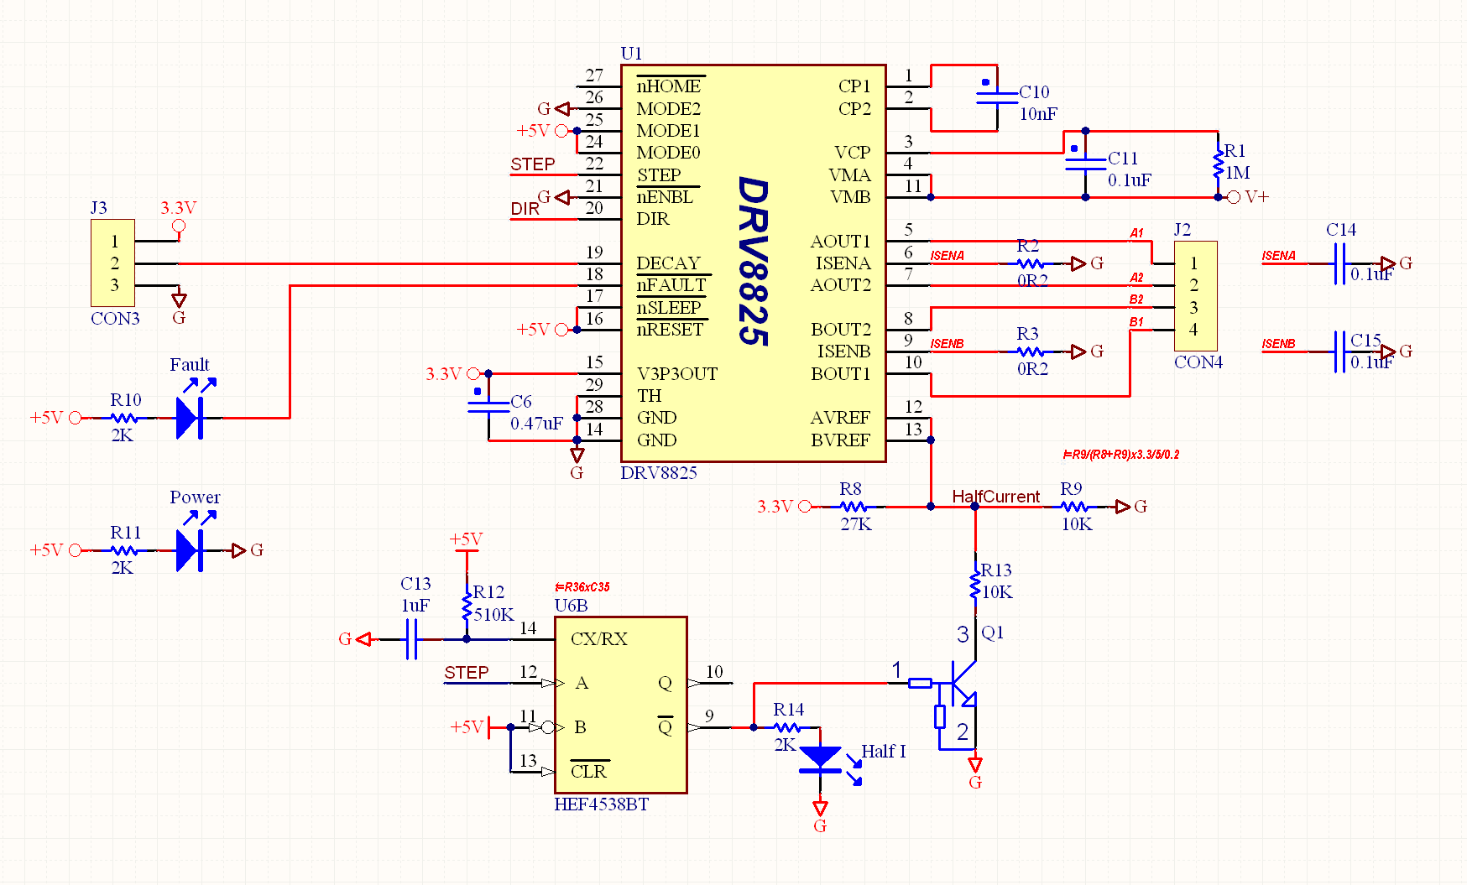Screen dimensions: 1467x885
Task: Click the CX/RX pin name
Action: [x=599, y=639]
